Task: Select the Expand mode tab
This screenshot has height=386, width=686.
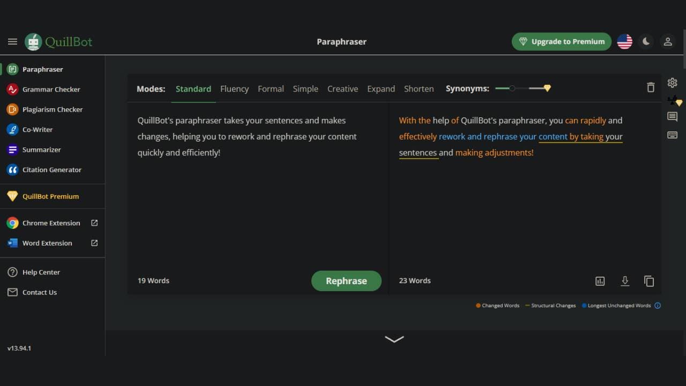Action: [x=381, y=89]
